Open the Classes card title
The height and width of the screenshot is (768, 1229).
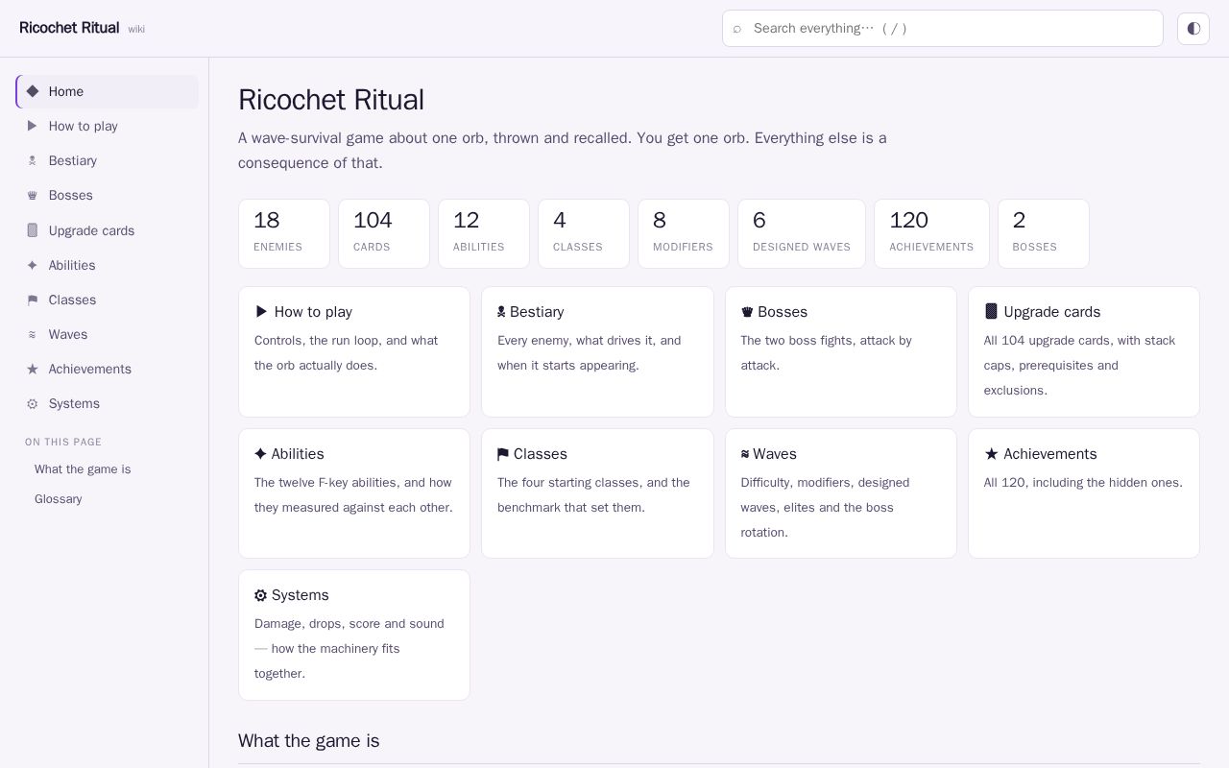[532, 454]
